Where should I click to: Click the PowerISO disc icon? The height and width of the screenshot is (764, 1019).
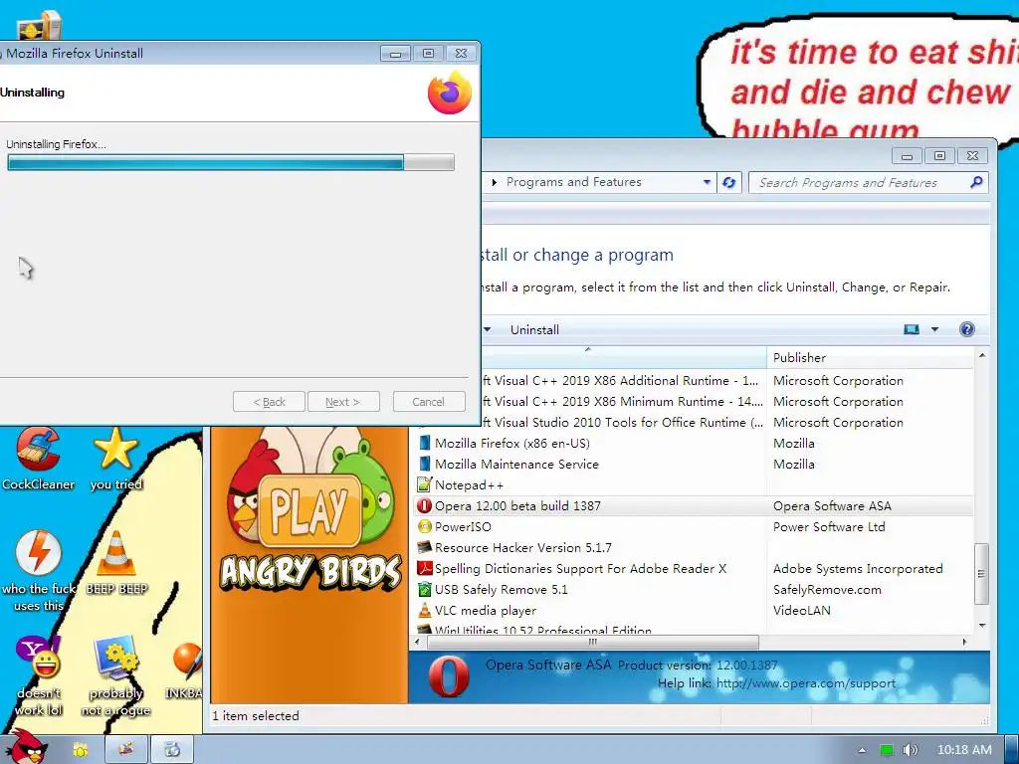[424, 526]
